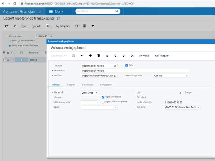The height and width of the screenshot is (161, 215).
Task: Add new schedule with plus icon
Action: point(90,56)
